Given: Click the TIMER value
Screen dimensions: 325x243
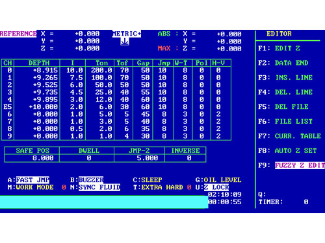Looking at the screenshot, I should coord(306,202).
